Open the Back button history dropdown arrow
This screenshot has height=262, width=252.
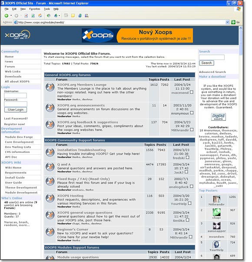(11, 16)
